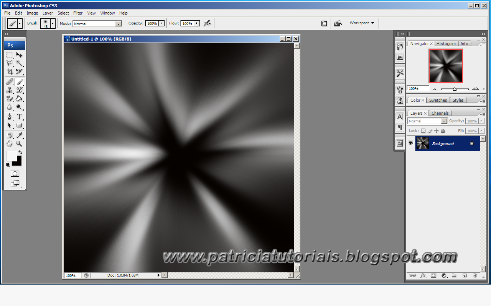This screenshot has height=306, width=491.
Task: Choose the Horizontal Type tool
Action: (19, 117)
